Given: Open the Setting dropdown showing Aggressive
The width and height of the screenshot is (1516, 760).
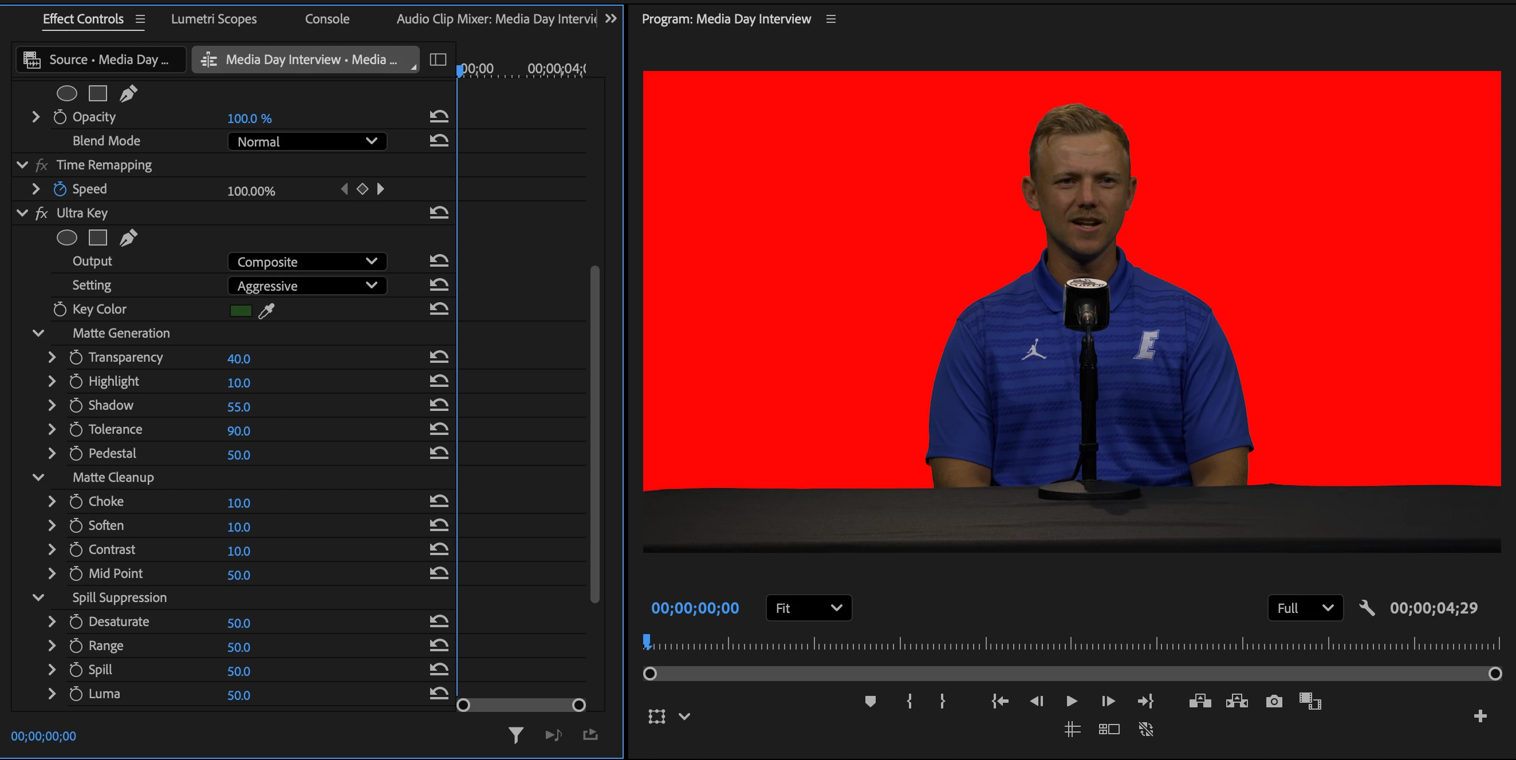Looking at the screenshot, I should pos(306,286).
